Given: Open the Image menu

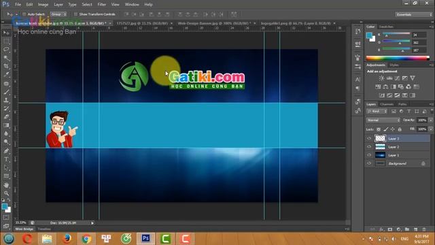Looking at the screenshot, I should coord(43,5).
